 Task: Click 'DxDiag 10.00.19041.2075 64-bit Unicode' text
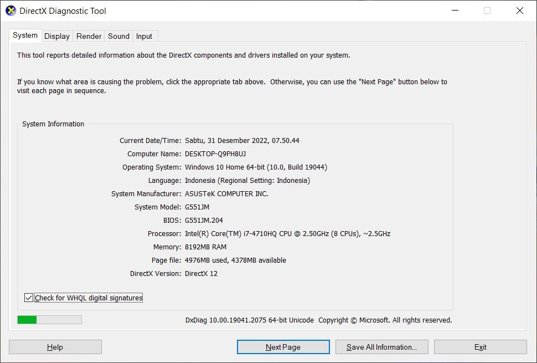tap(250, 320)
